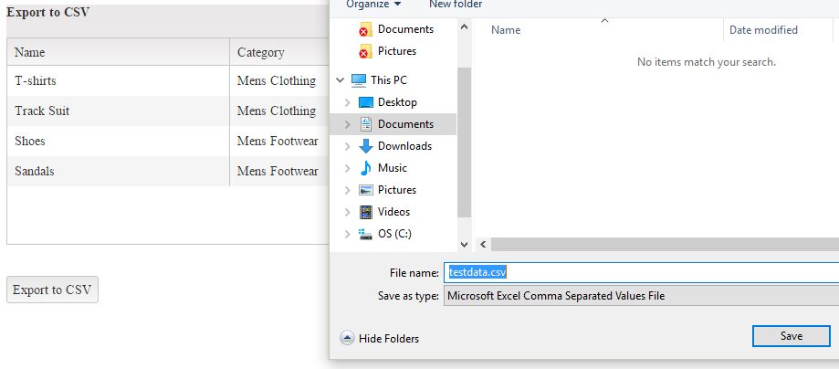
Task: Click the Downloads arrow icon
Action: 366,146
